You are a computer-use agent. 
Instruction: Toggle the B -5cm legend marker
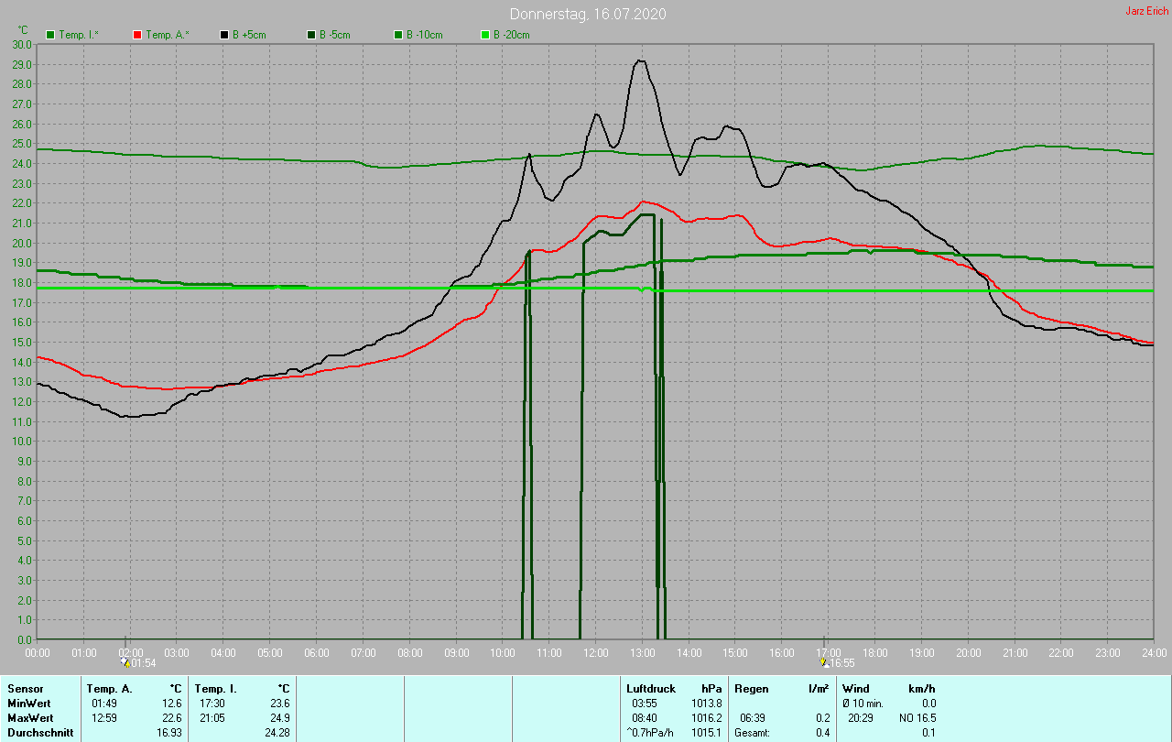click(x=311, y=35)
